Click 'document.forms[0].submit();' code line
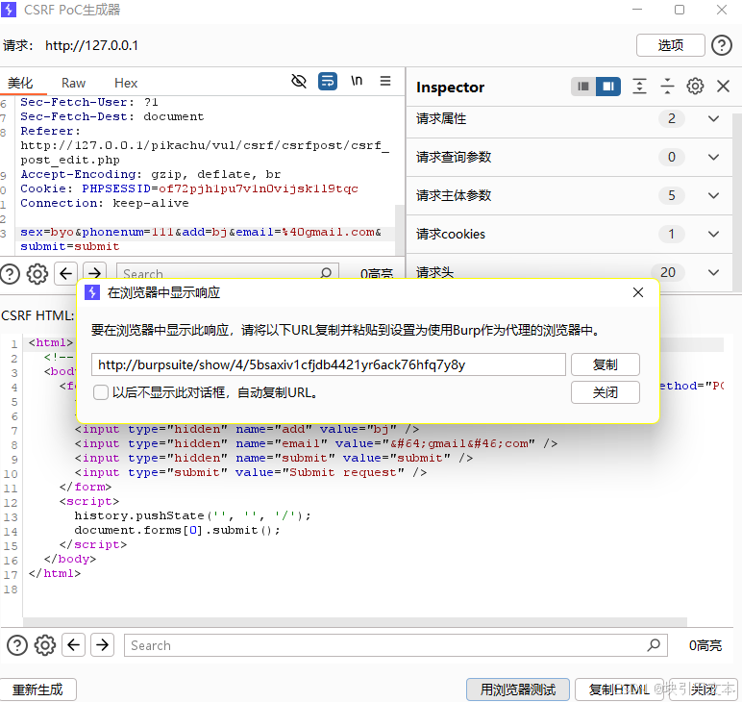This screenshot has width=742, height=702. [x=177, y=530]
